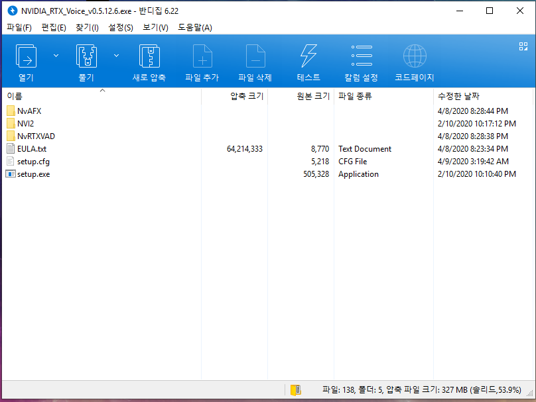Click date 4/8/2020 8:28:38 PM
Viewport: 536px width, 402px height.
[x=473, y=136]
